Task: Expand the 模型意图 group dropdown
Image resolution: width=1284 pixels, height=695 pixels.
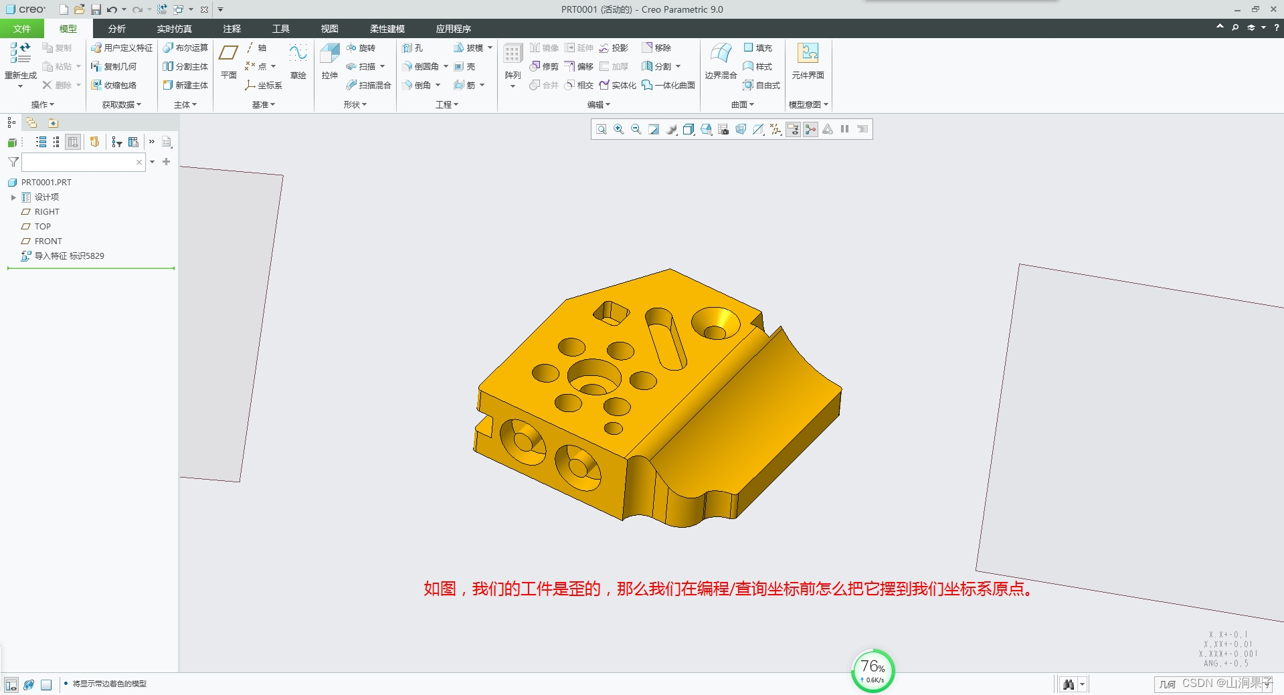Action: point(808,104)
